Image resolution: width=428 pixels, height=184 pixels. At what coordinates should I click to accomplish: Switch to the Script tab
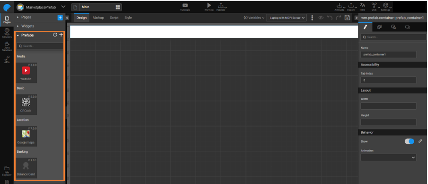[114, 18]
